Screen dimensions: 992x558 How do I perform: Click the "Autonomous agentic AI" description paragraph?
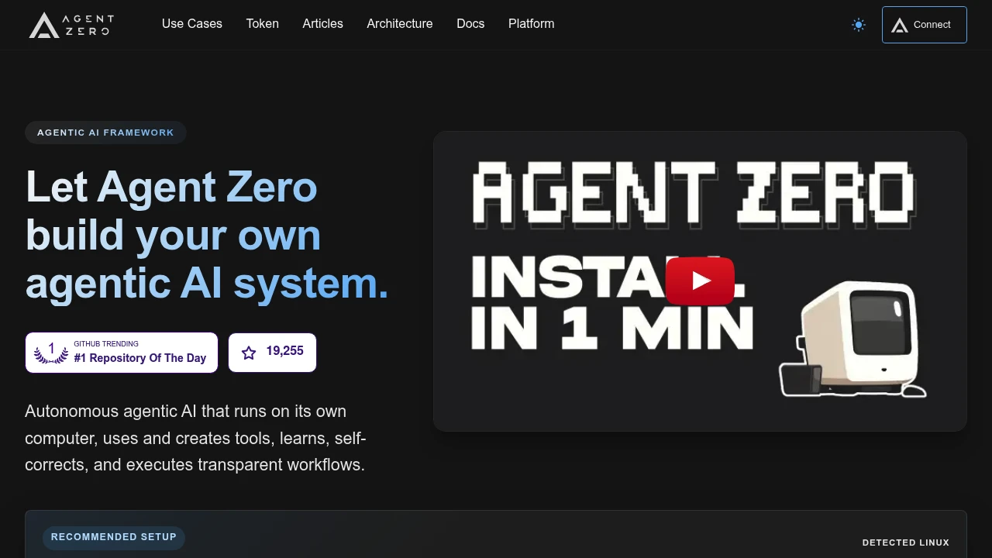pyautogui.click(x=195, y=438)
